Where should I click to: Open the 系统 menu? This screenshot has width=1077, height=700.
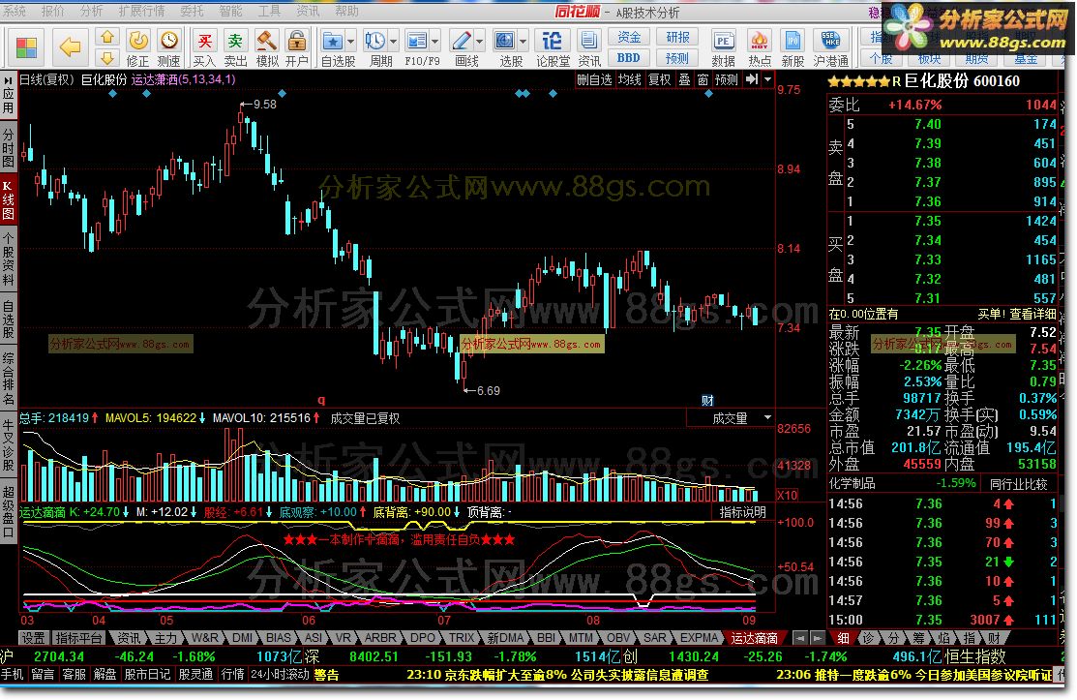pyautogui.click(x=15, y=11)
